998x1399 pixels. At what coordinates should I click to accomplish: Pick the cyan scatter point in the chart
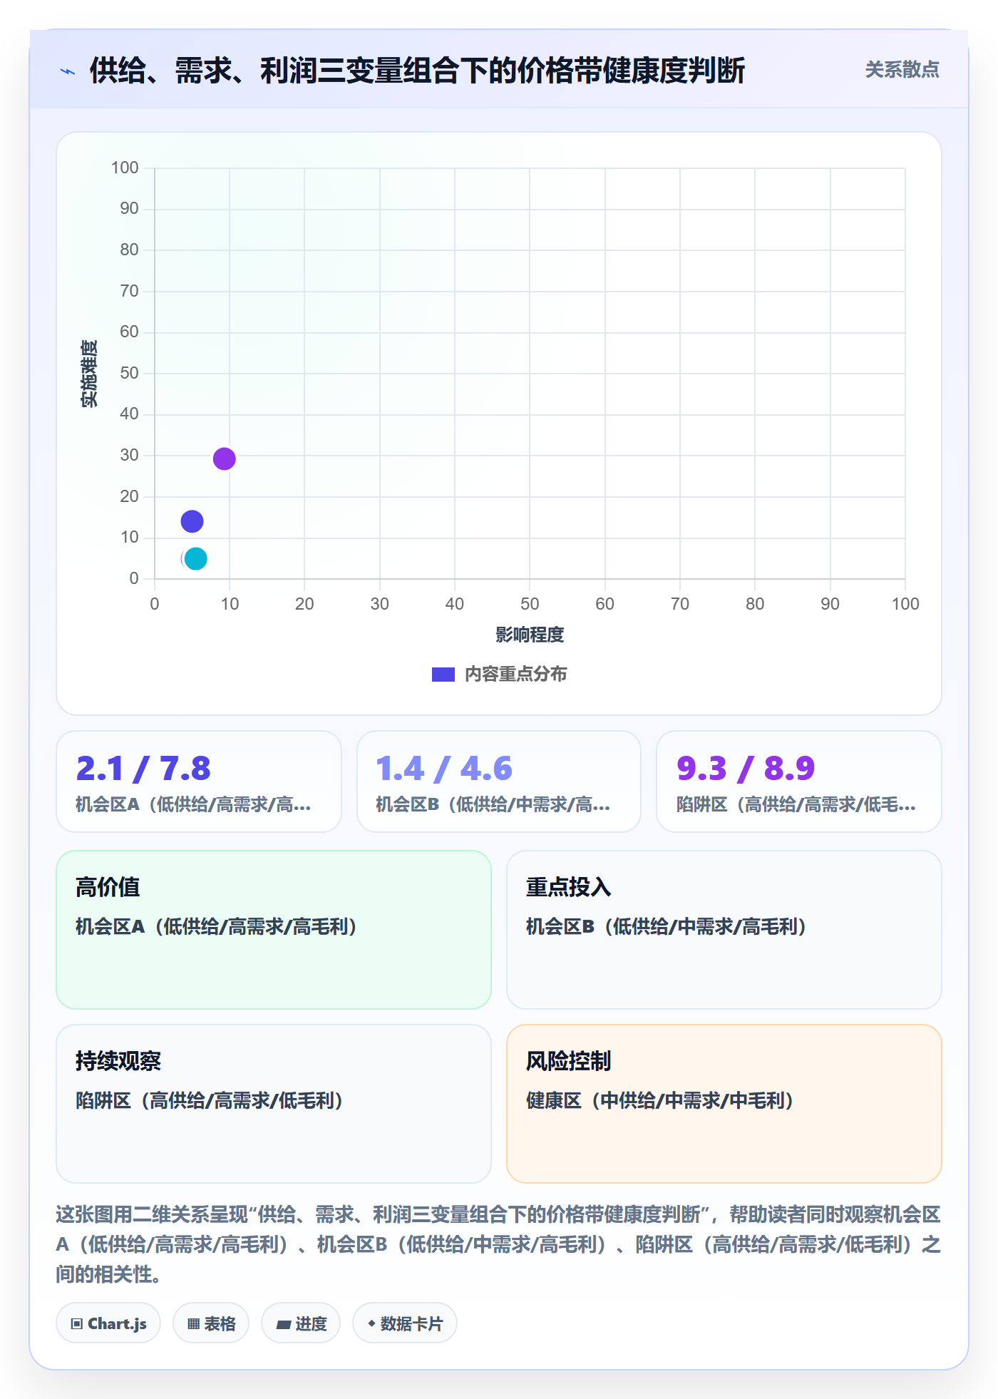coord(195,558)
